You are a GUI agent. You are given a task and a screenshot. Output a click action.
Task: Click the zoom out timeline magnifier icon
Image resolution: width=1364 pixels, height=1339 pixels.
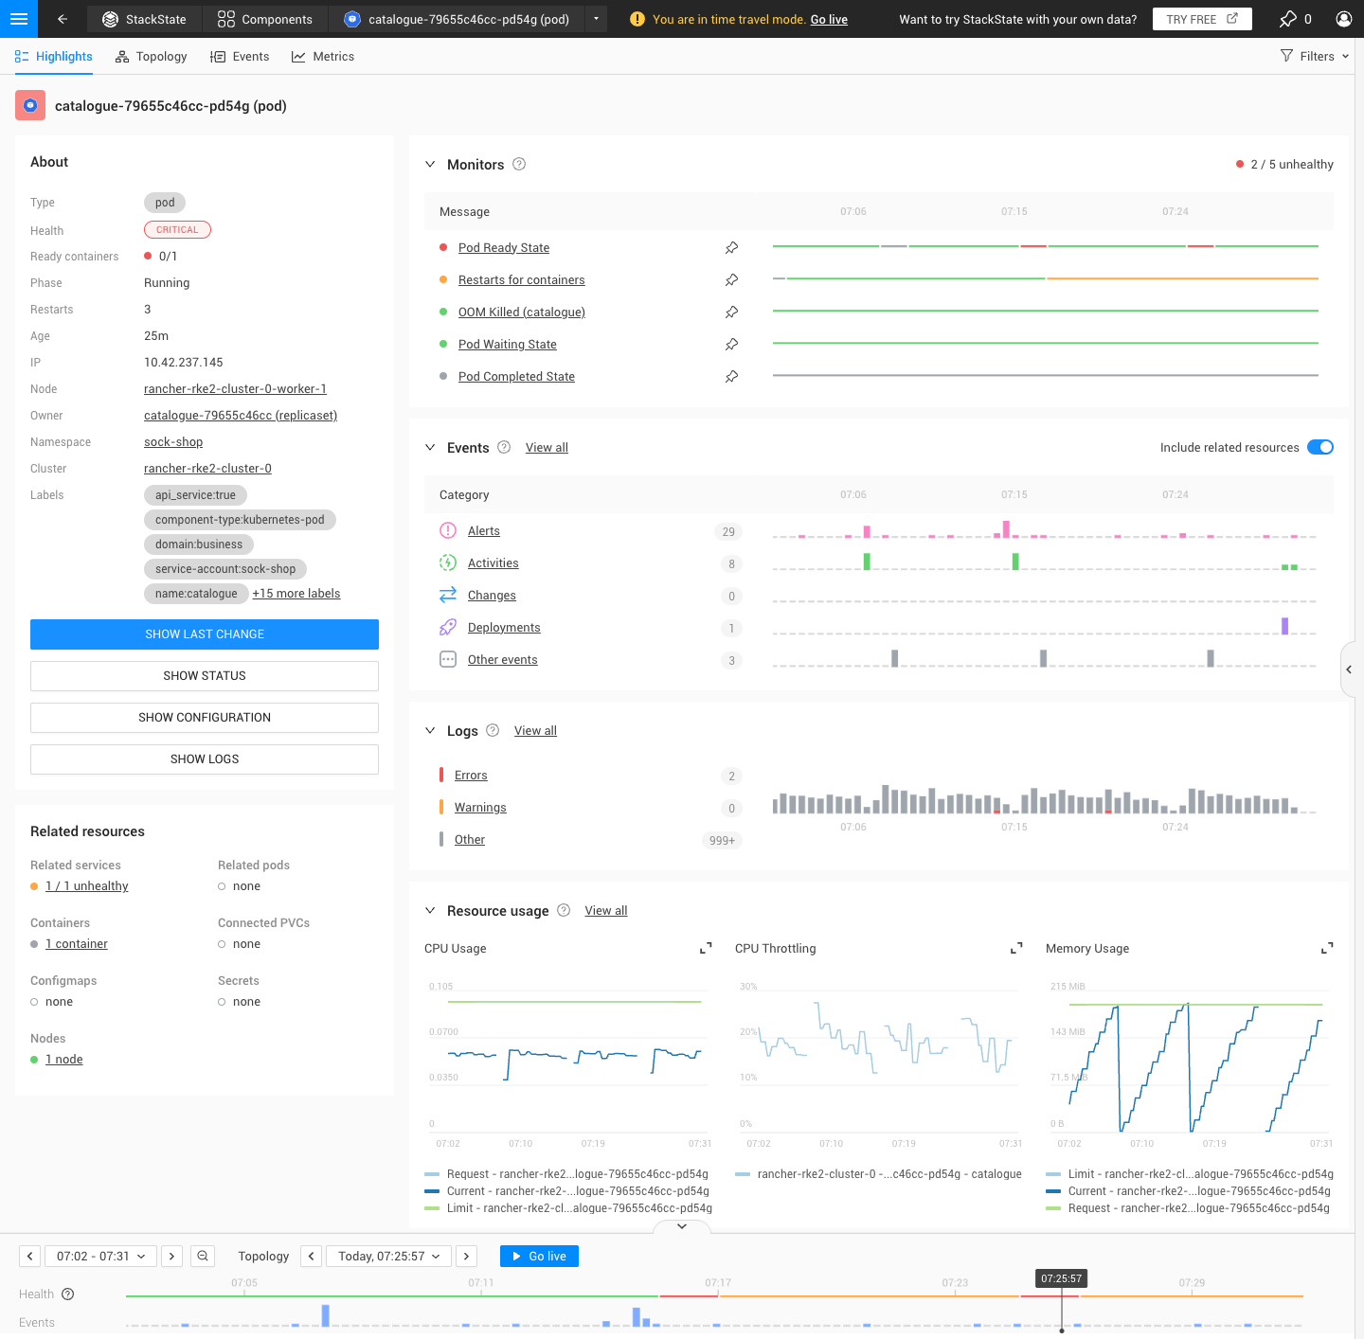pos(203,1257)
